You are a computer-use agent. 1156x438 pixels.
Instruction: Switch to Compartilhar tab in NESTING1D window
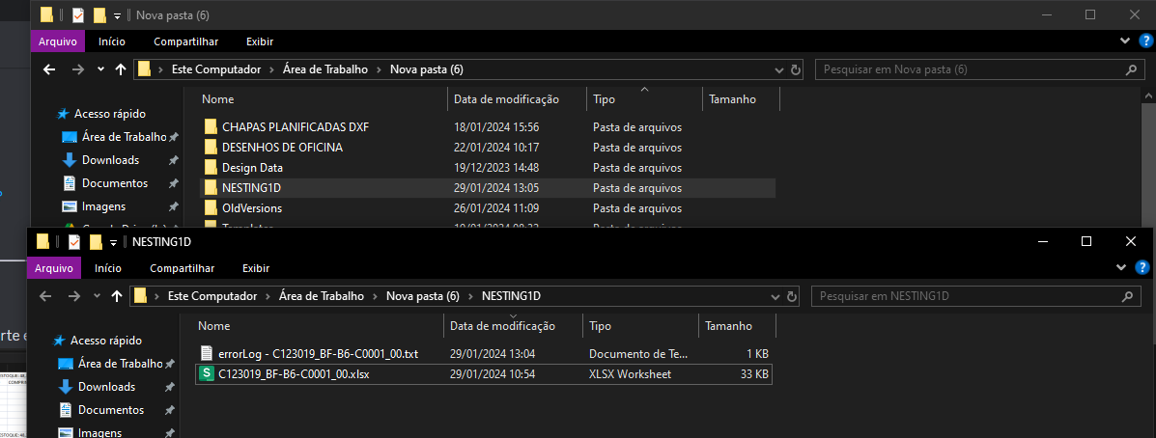pos(182,268)
